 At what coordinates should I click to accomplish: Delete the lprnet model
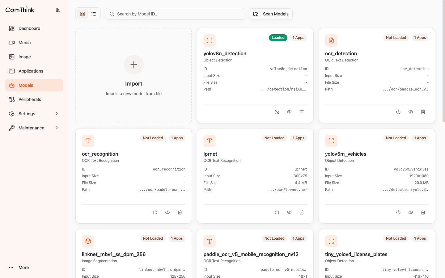[x=302, y=212]
